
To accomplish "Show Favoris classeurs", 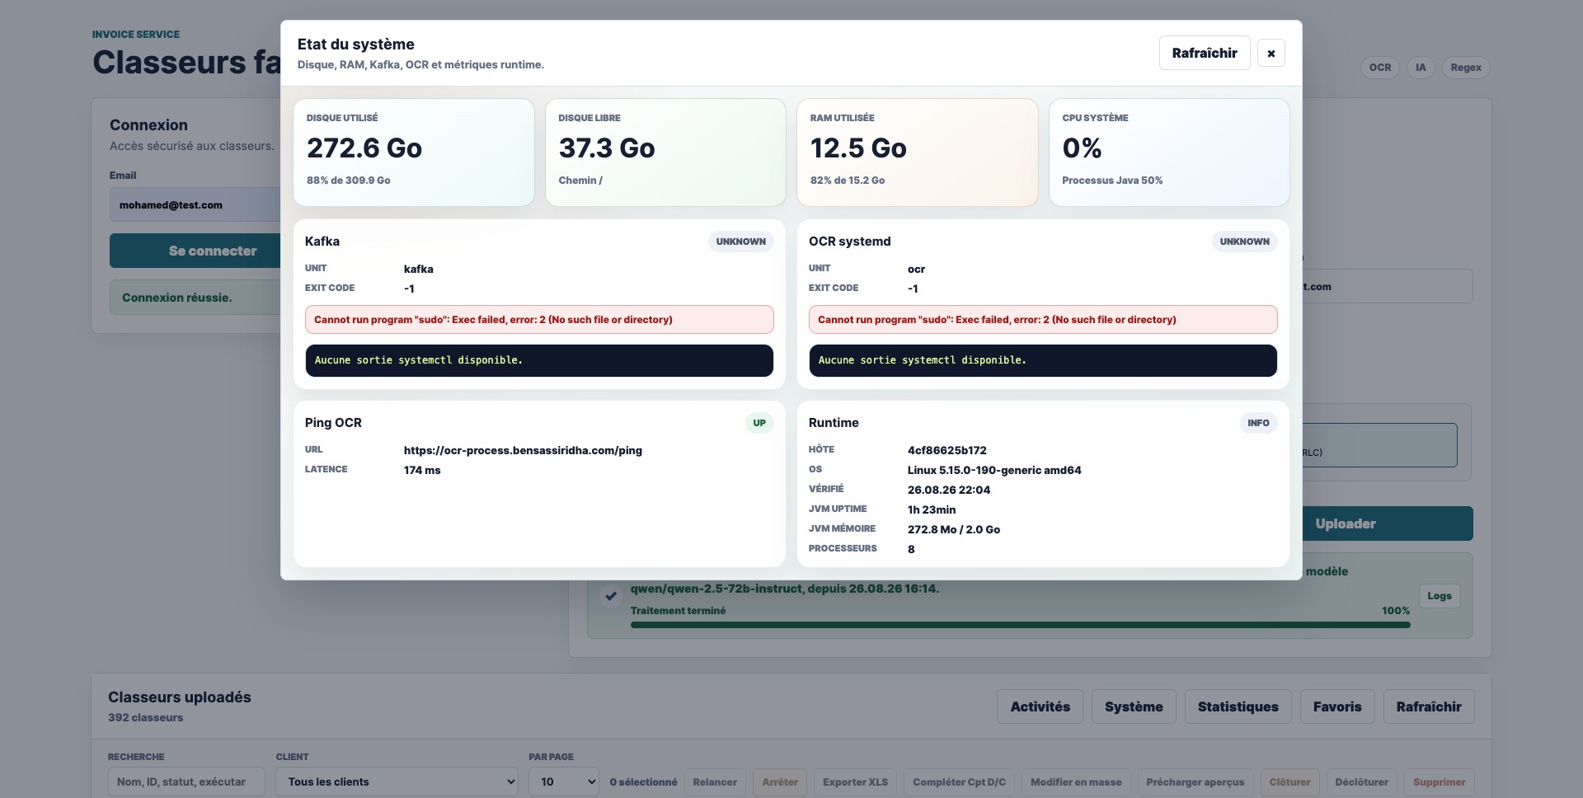I will tap(1337, 706).
